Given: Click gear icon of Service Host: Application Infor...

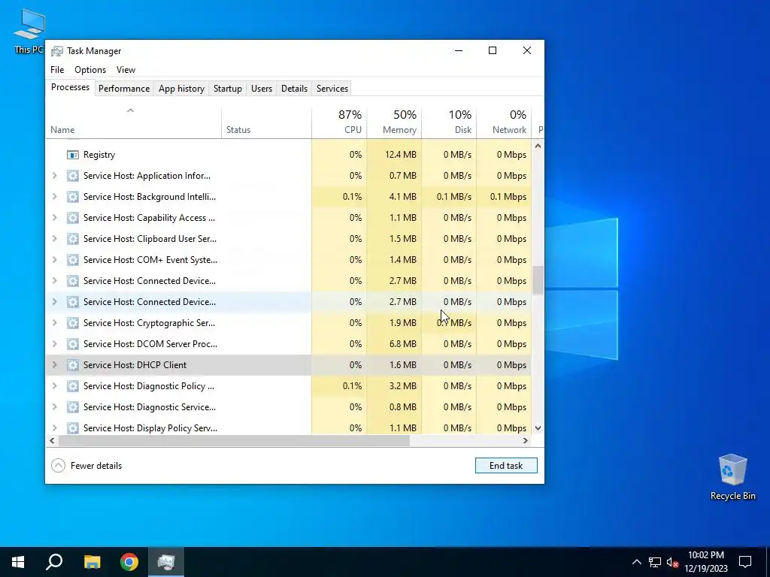Looking at the screenshot, I should coord(73,176).
